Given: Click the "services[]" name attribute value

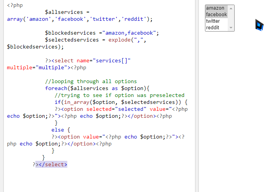Looking at the screenshot, I should (112, 61).
